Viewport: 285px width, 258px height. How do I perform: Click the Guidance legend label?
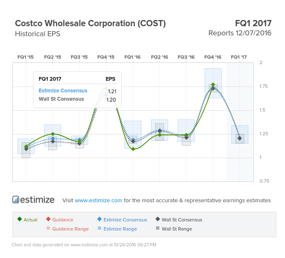(x=63, y=220)
